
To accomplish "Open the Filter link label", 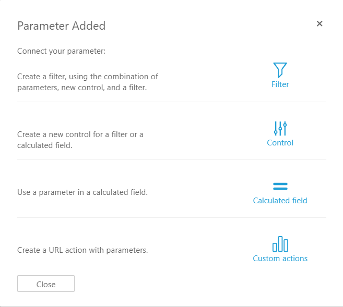I will click(x=280, y=84).
